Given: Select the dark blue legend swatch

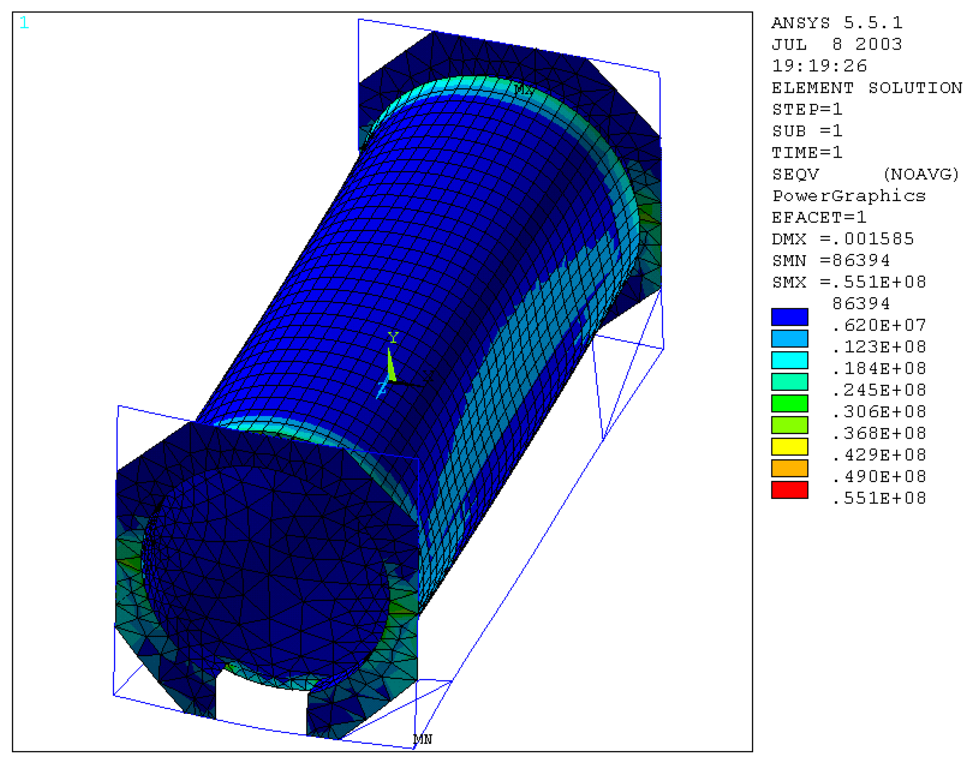Looking at the screenshot, I should click(x=789, y=317).
